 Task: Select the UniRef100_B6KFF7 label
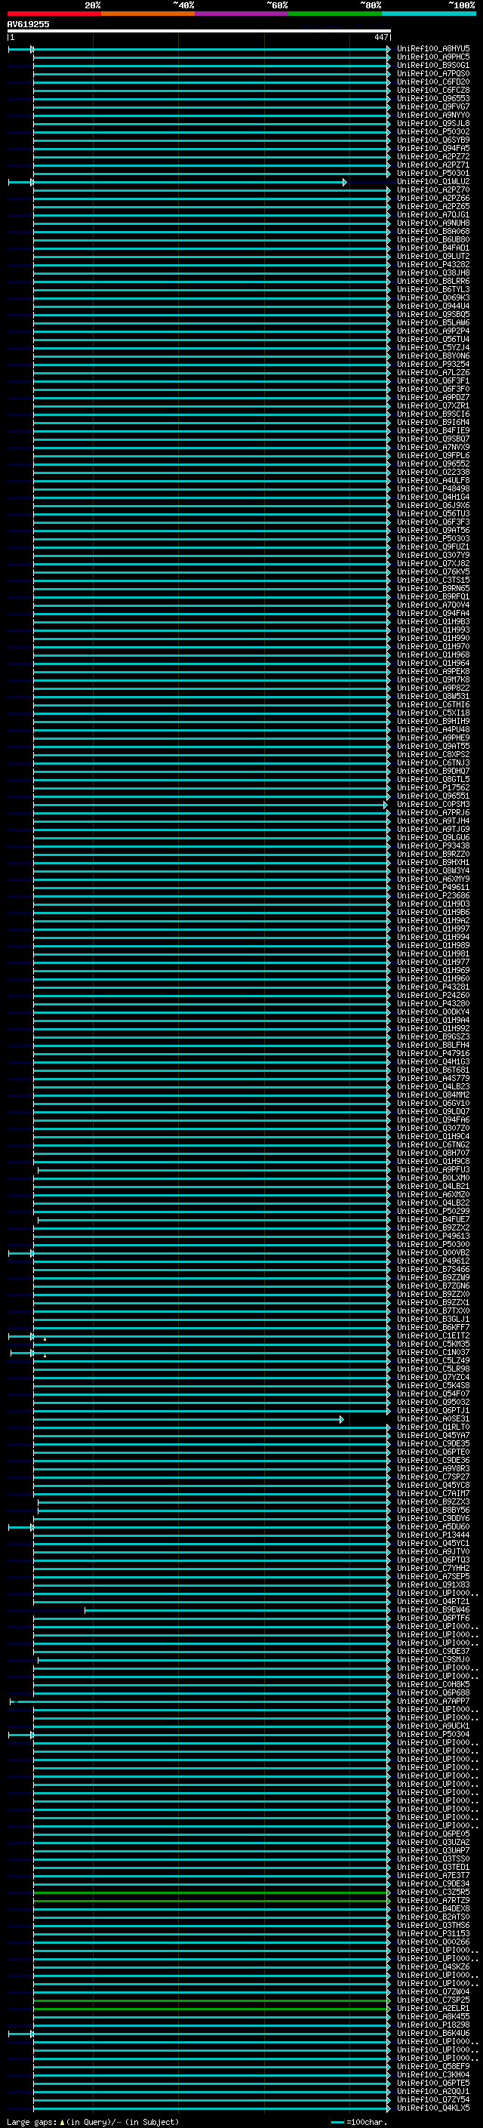point(432,1329)
